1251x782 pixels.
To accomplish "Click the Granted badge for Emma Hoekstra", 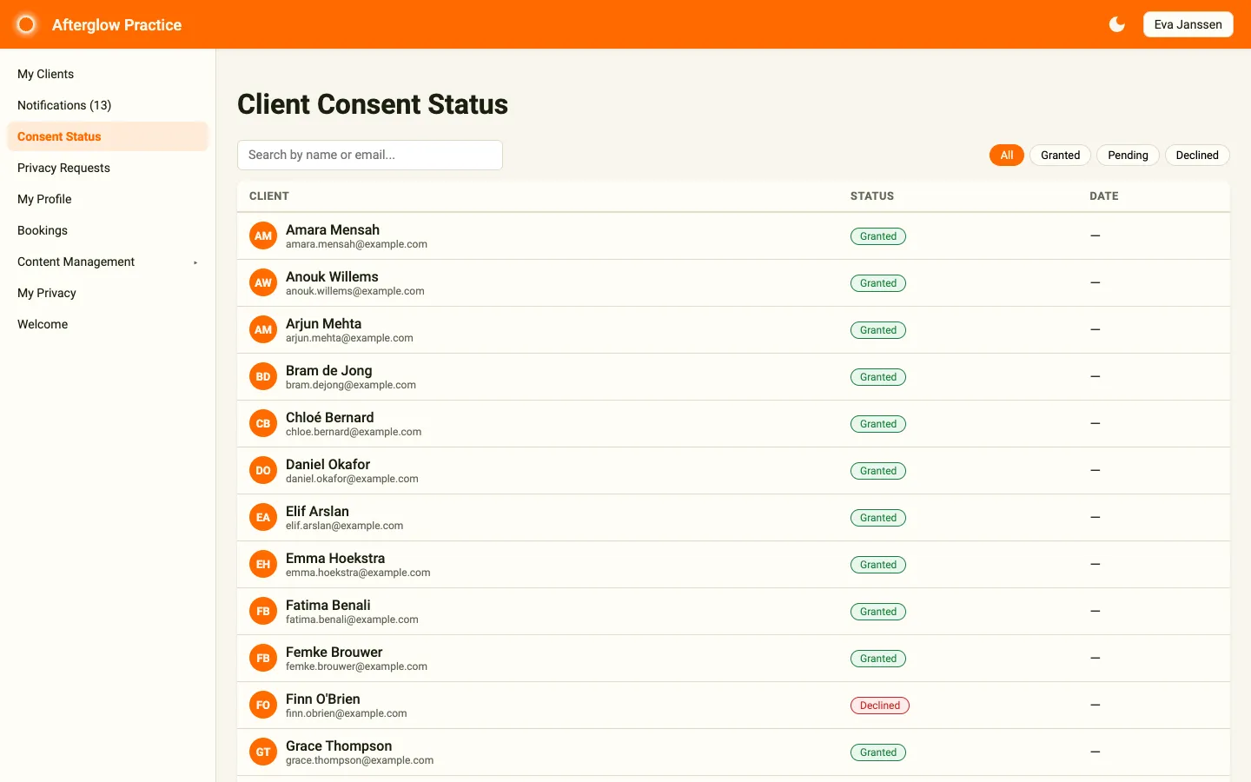I will coord(877,565).
